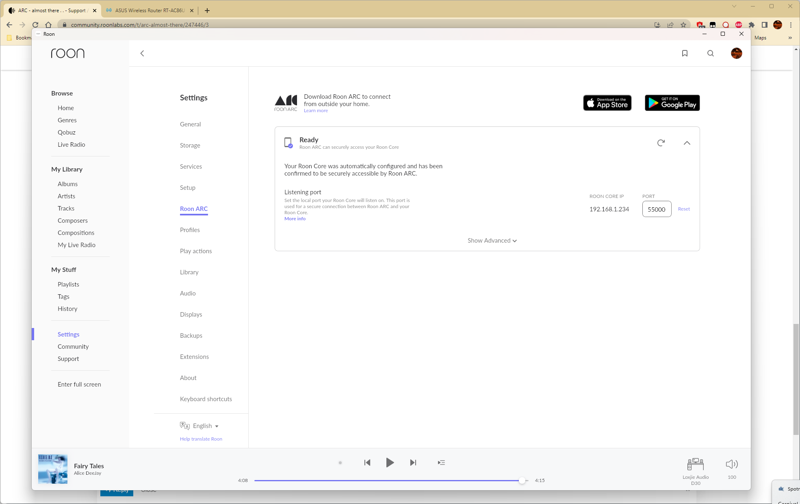Open Services settings tab
The height and width of the screenshot is (504, 800).
(x=191, y=167)
